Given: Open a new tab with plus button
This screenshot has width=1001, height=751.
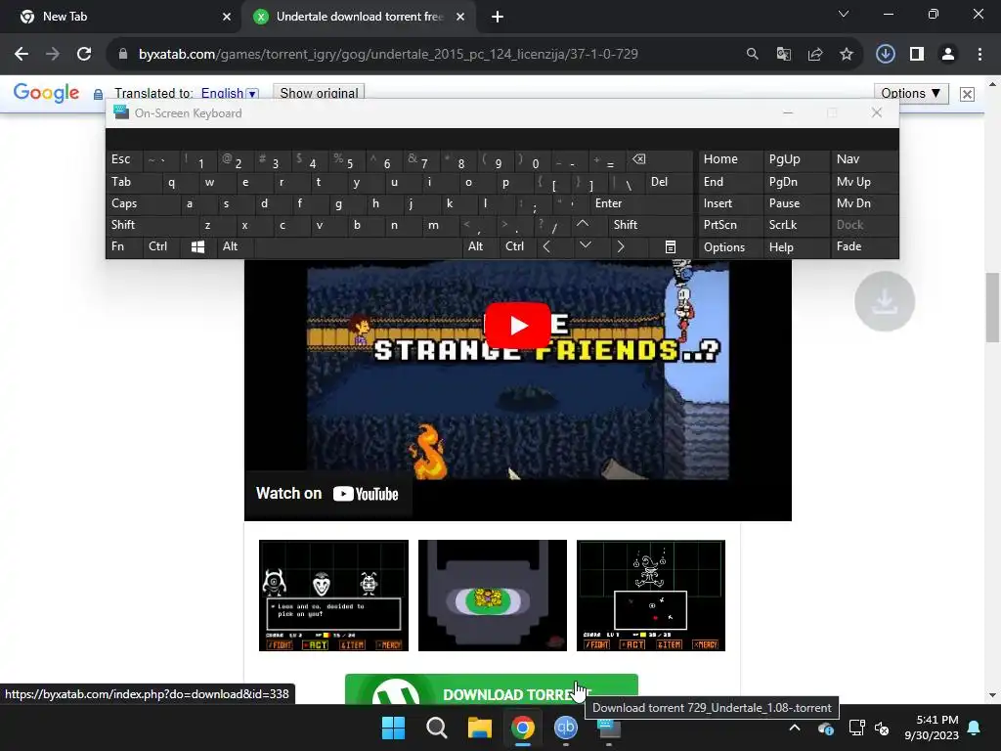Looking at the screenshot, I should pyautogui.click(x=498, y=18).
